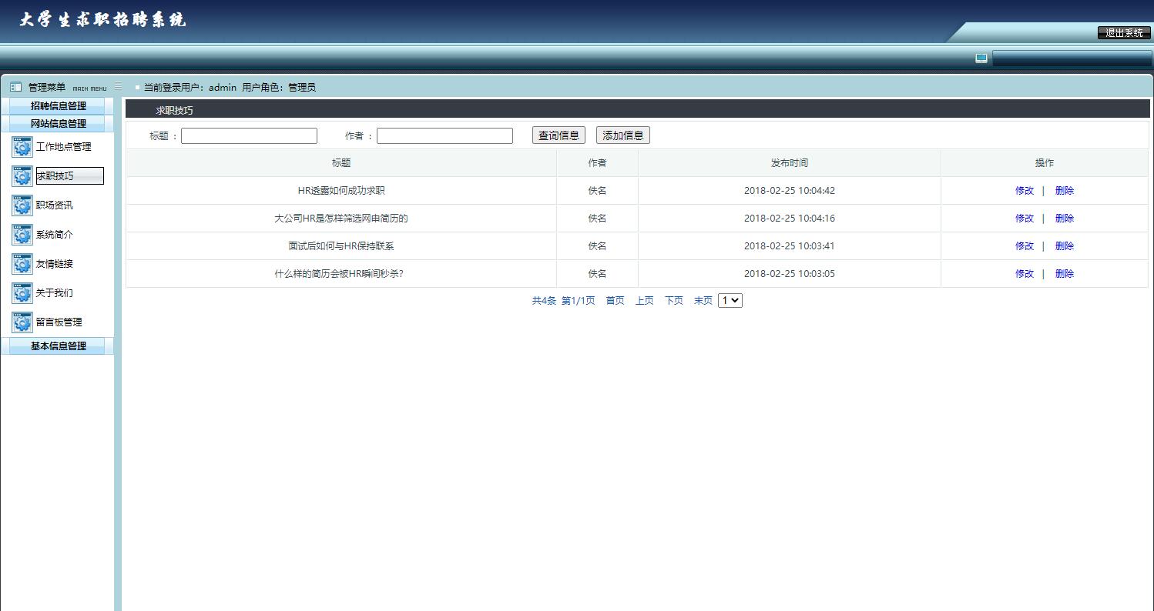Image resolution: width=1154 pixels, height=611 pixels.
Task: Click the timestamp 2018-02-25 10:03:05
Action: [x=790, y=274]
